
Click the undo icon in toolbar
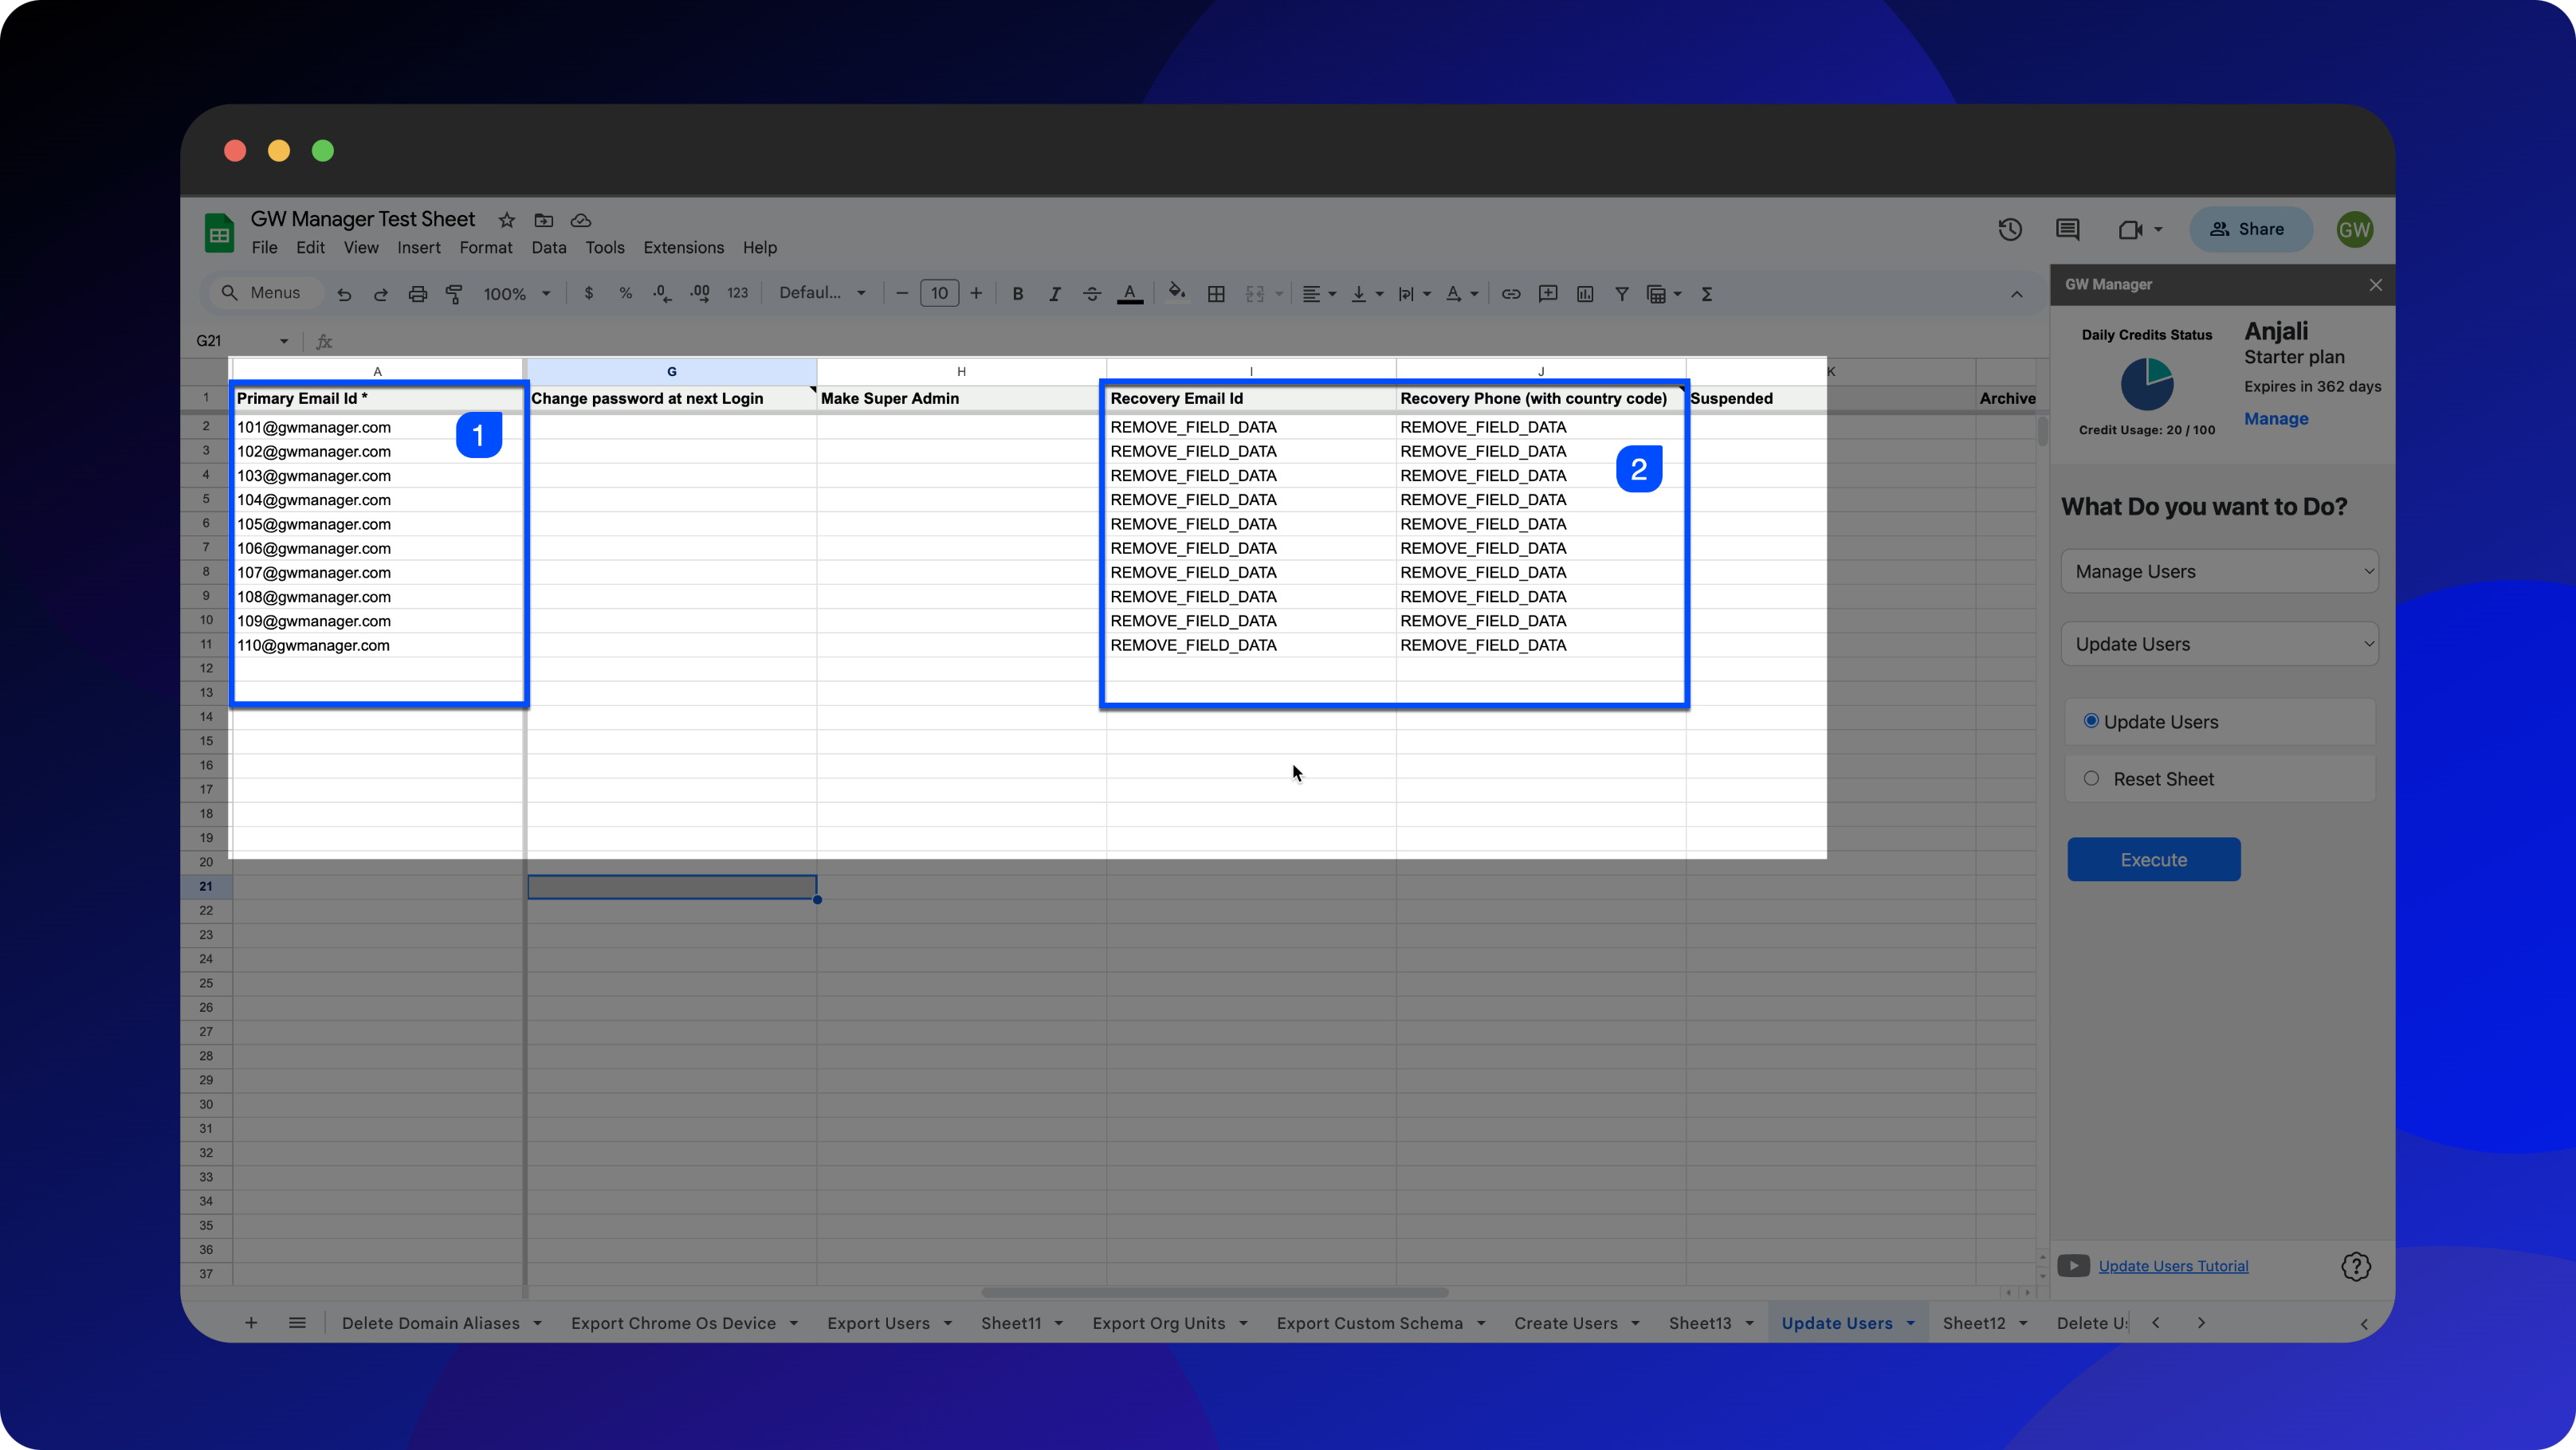point(344,294)
